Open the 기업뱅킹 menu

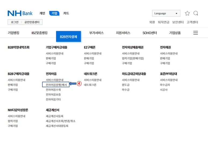pyautogui.click(x=13, y=33)
